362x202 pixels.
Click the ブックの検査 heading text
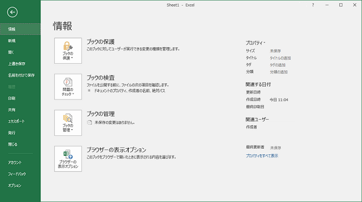pyautogui.click(x=100, y=78)
